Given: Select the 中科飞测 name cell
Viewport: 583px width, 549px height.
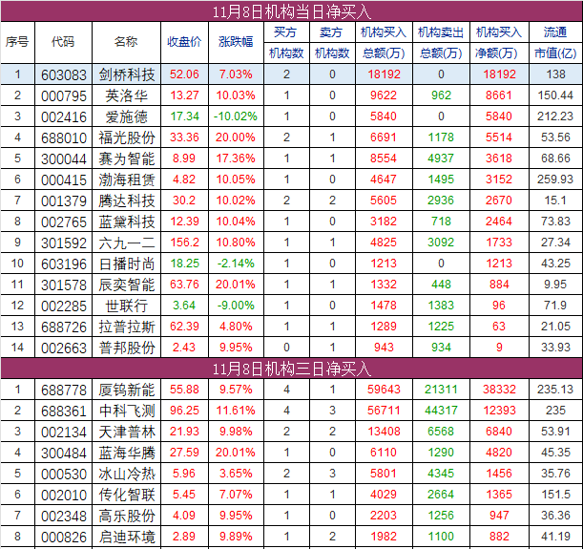Looking at the screenshot, I should pos(126,411).
